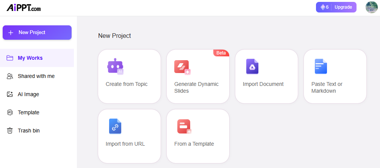The width and height of the screenshot is (380, 168).
Task: Open the user profile avatar
Action: [371, 7]
